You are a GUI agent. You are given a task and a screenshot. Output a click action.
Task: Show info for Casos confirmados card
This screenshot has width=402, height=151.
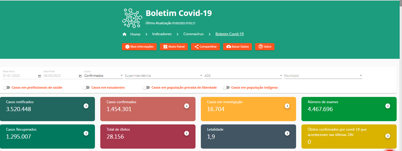(x=187, y=106)
